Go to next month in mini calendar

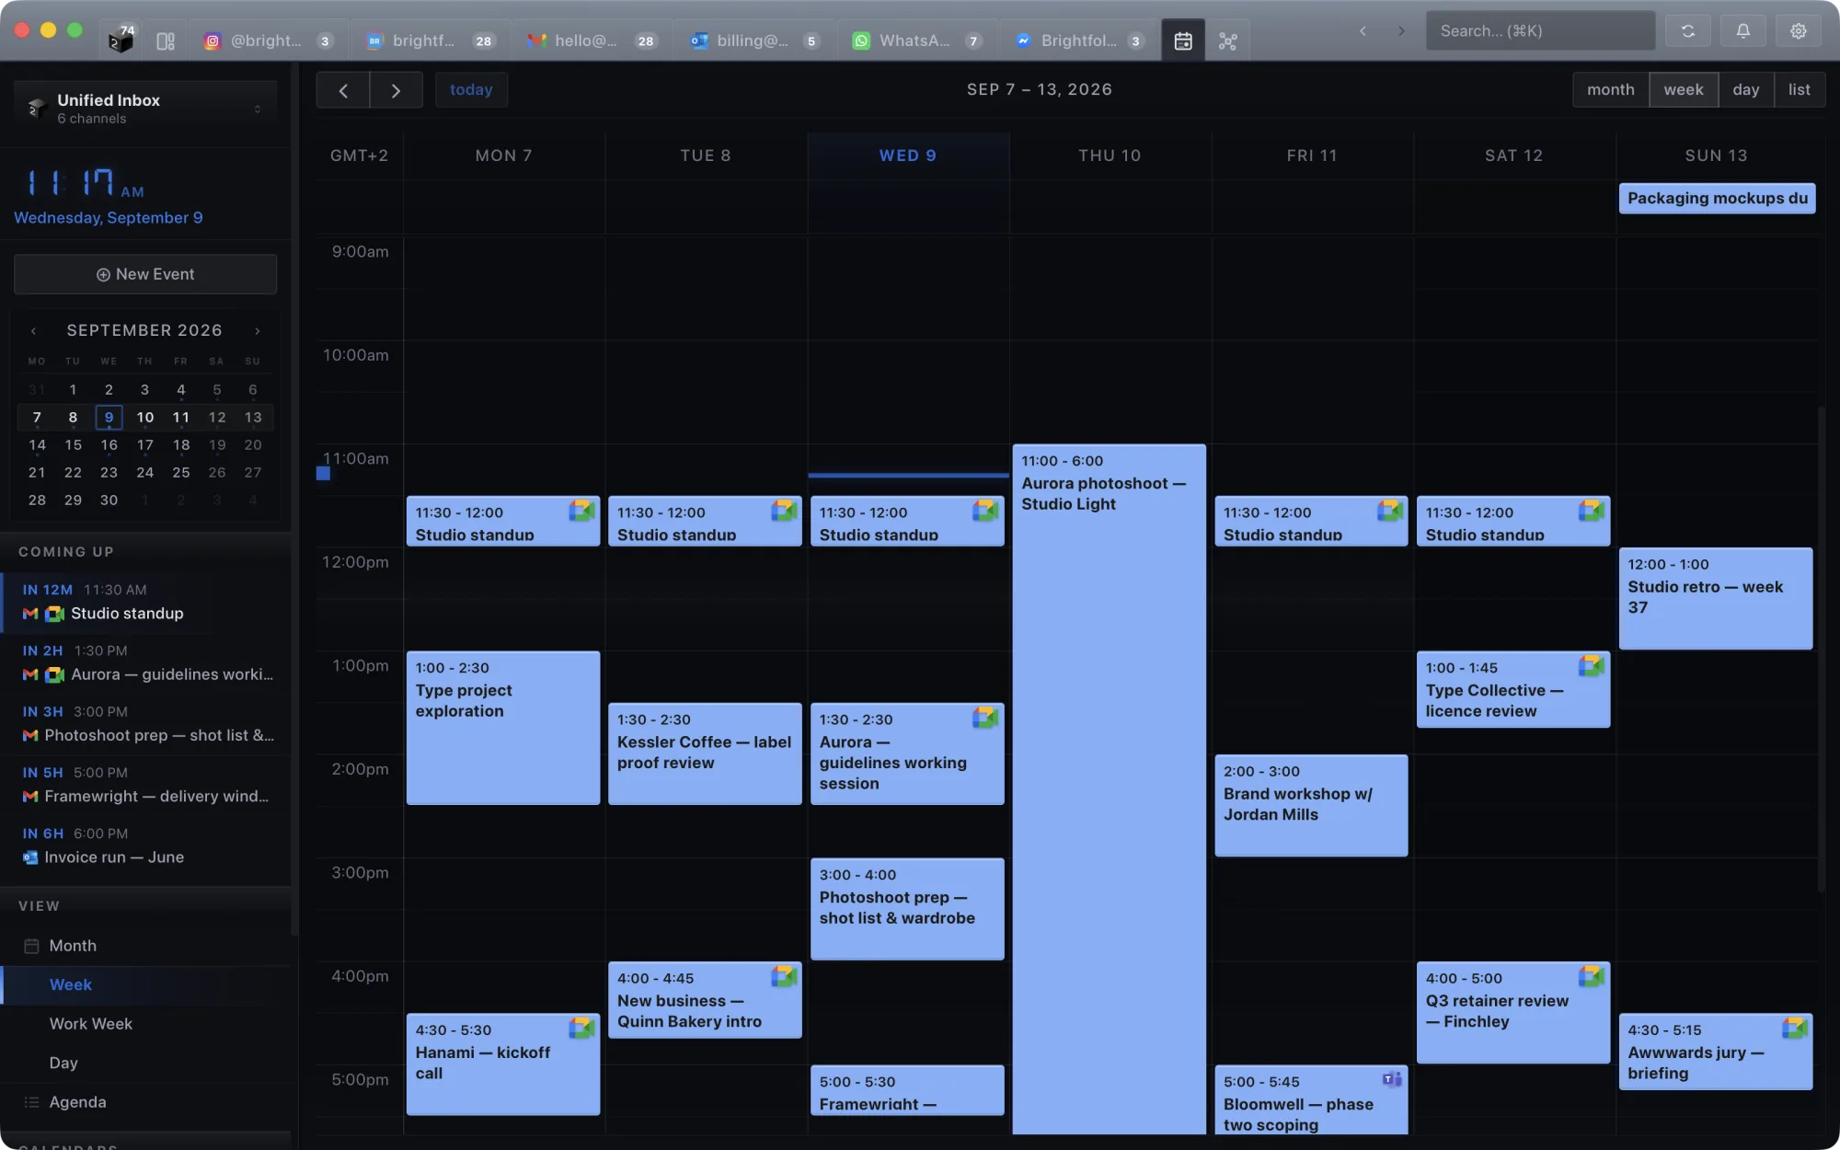[x=258, y=330]
